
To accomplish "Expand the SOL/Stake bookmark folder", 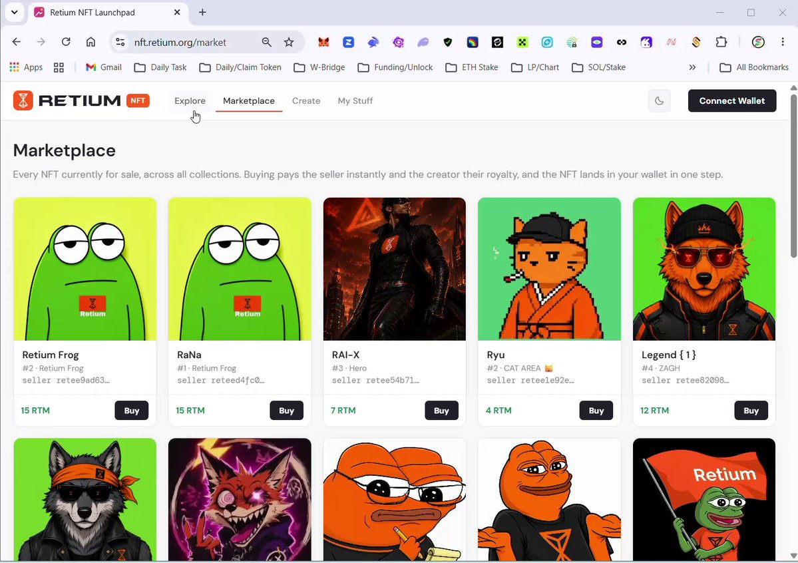I will pyautogui.click(x=599, y=67).
